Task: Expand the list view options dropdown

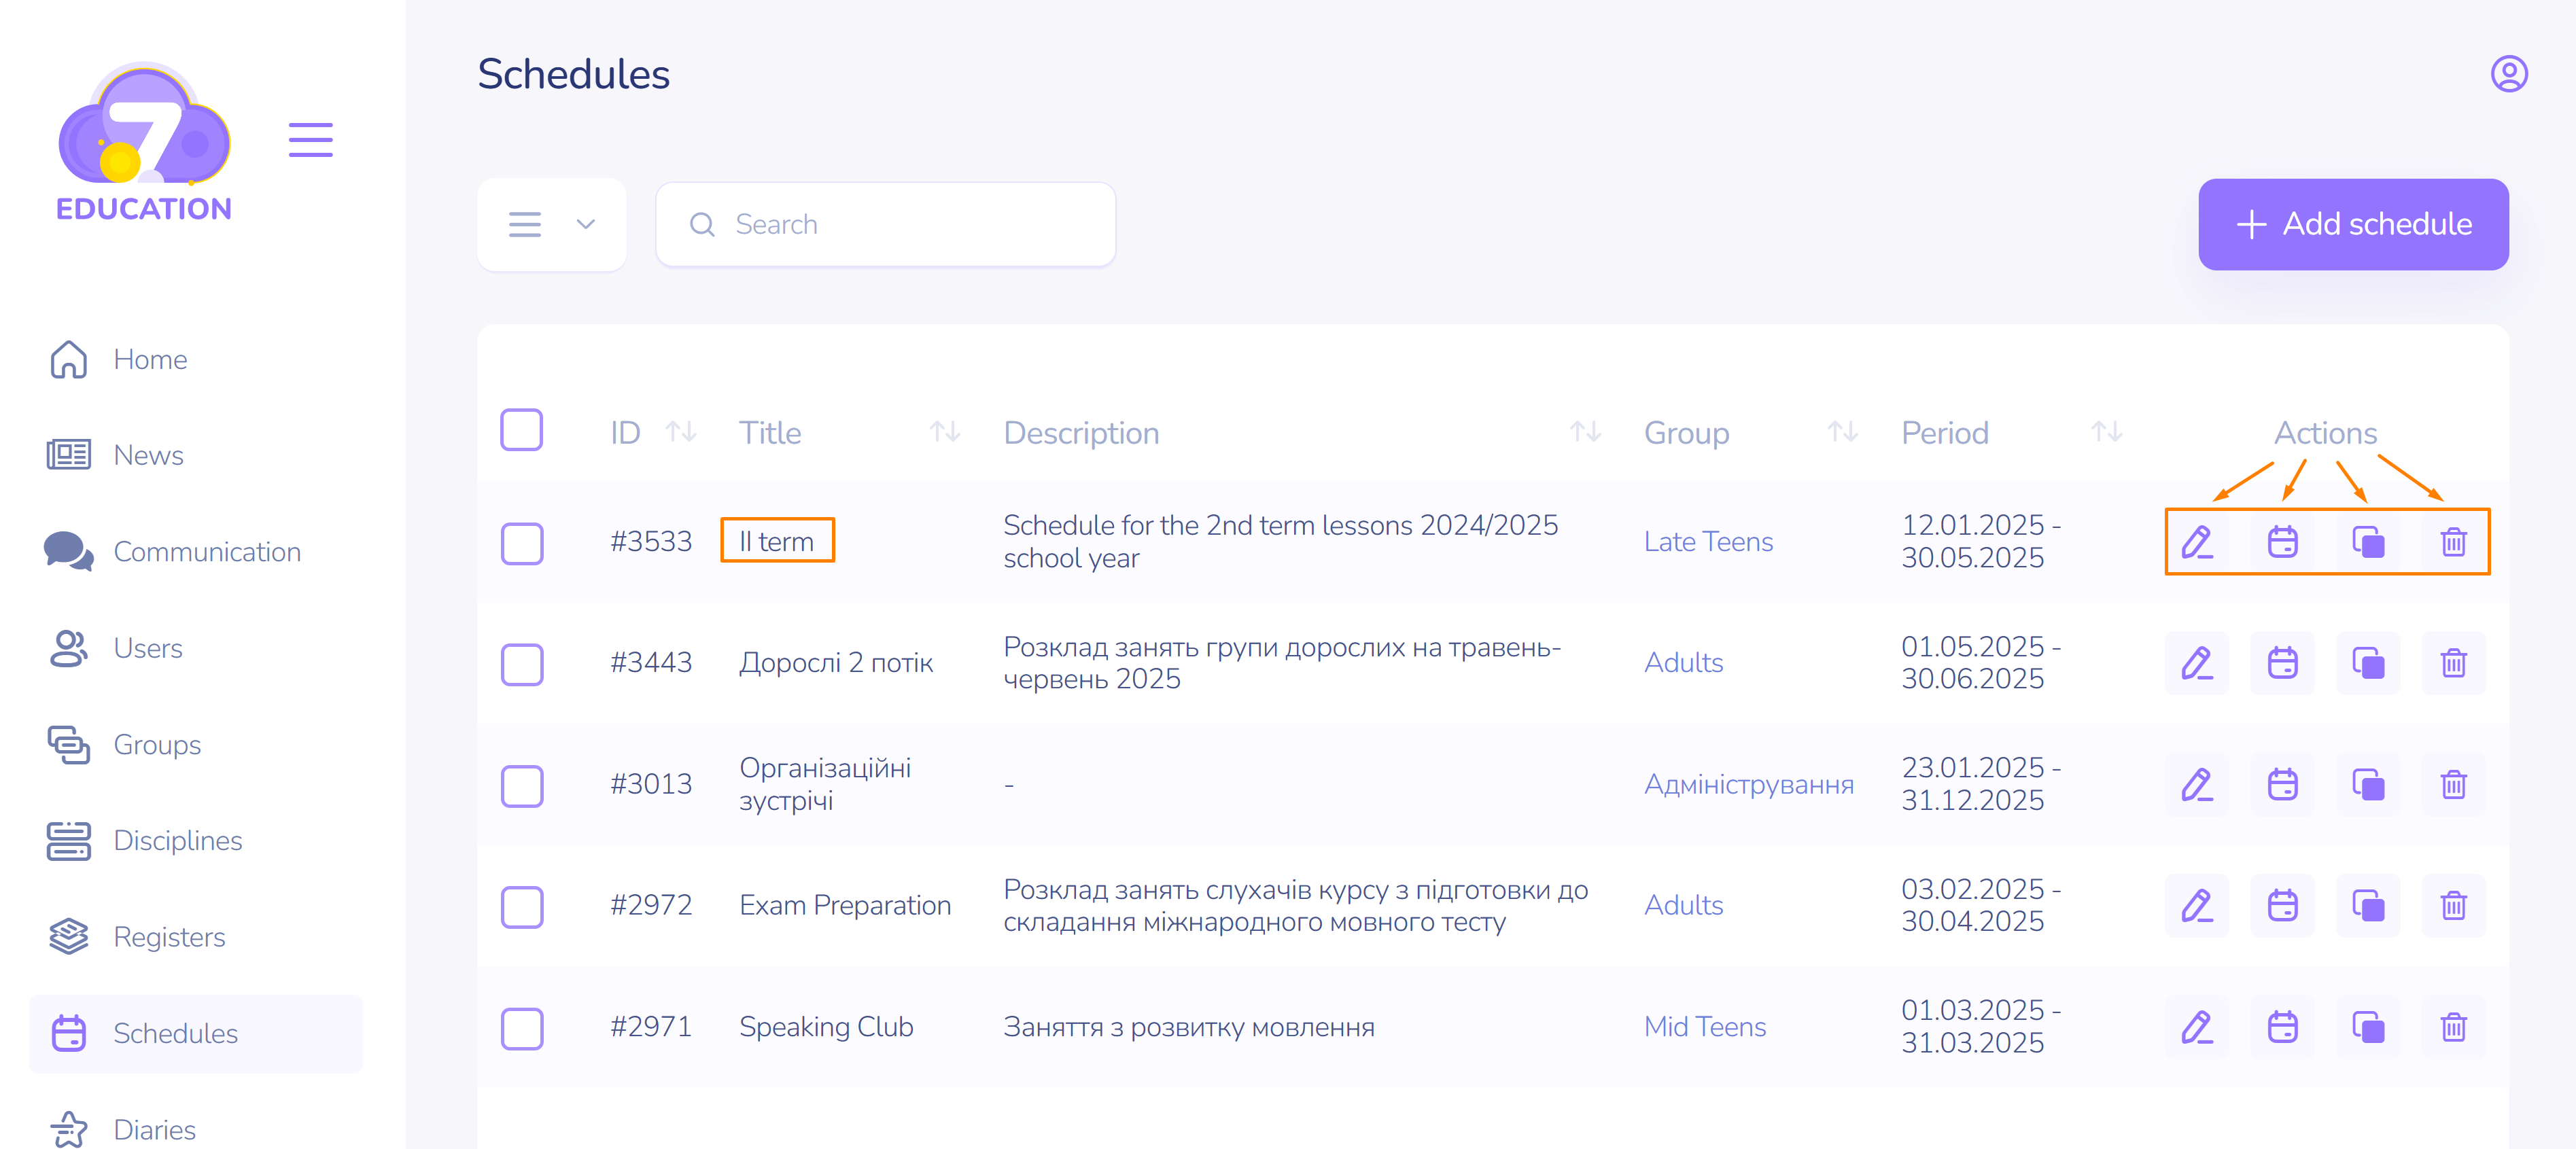Action: [551, 225]
